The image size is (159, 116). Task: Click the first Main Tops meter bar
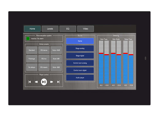click(101, 62)
